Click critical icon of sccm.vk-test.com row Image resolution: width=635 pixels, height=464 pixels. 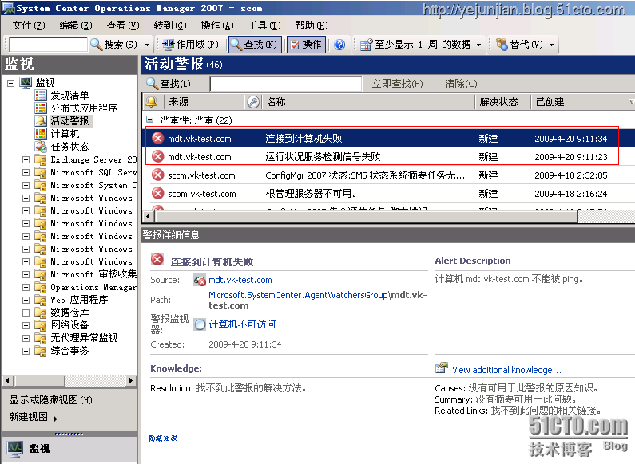(x=157, y=175)
